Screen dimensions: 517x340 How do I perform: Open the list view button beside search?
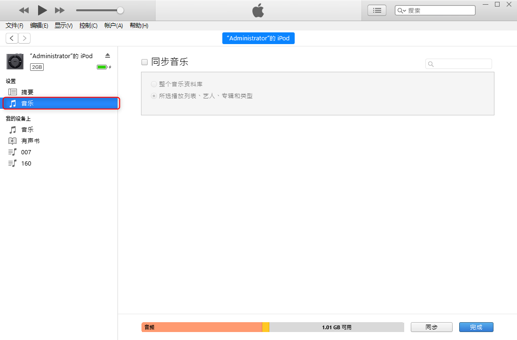(377, 10)
